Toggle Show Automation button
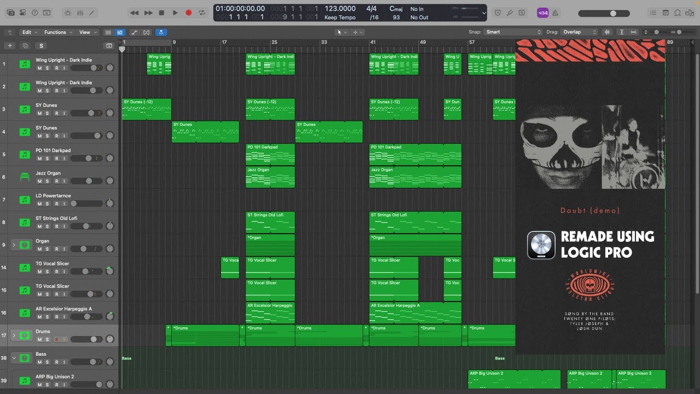Viewport: 700px width, 394px height. point(135,32)
